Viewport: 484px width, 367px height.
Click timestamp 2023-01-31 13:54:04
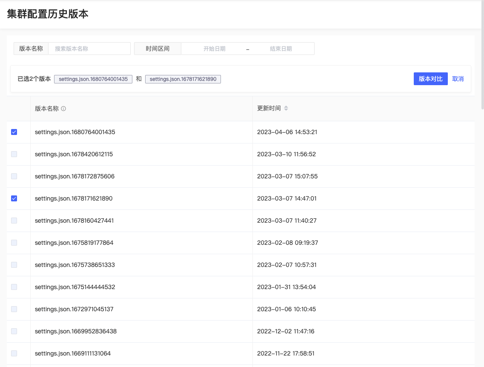point(286,287)
